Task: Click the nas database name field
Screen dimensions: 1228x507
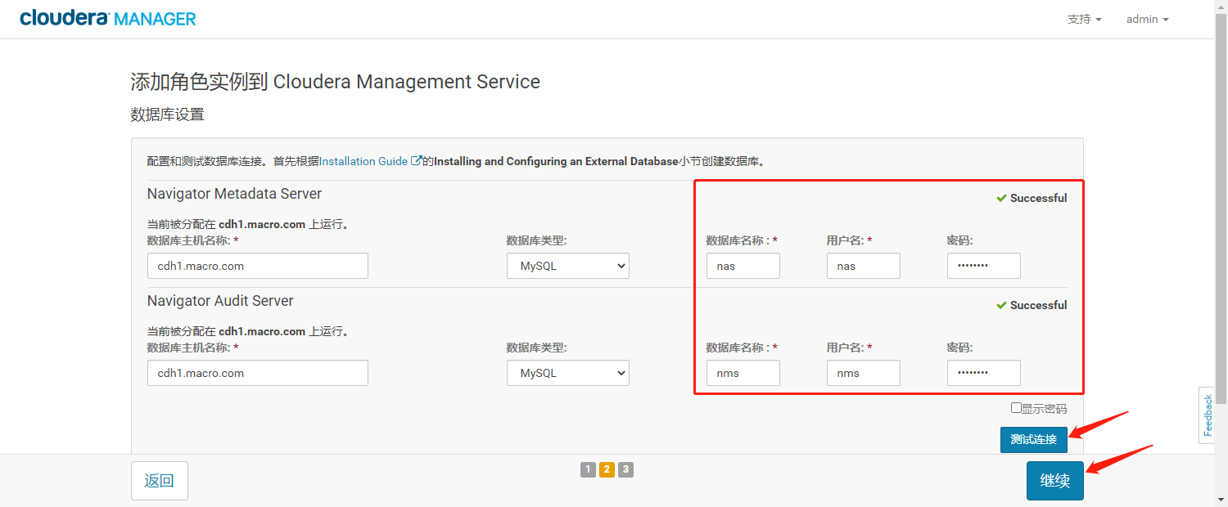Action: click(x=743, y=266)
